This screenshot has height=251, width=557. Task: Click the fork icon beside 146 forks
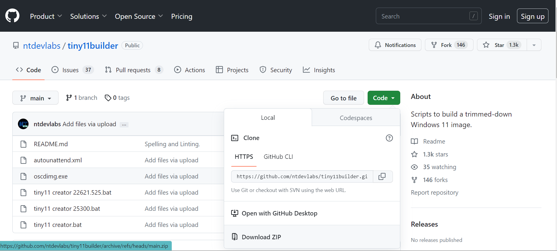(414, 180)
